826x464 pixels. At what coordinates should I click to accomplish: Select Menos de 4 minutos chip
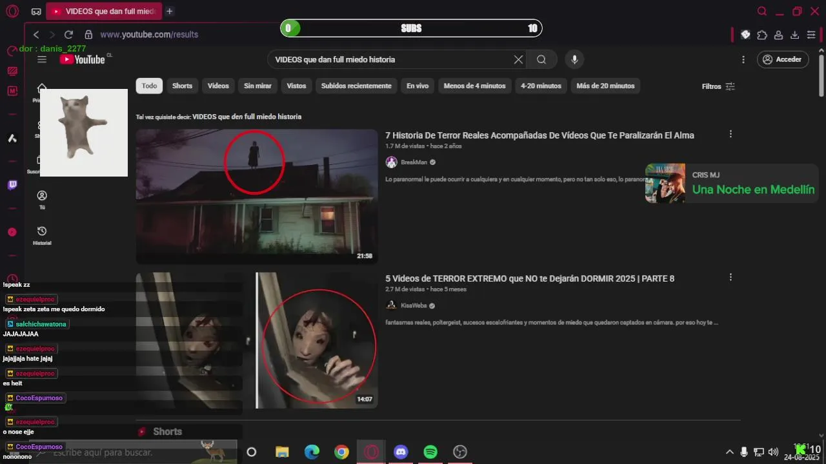pyautogui.click(x=475, y=86)
